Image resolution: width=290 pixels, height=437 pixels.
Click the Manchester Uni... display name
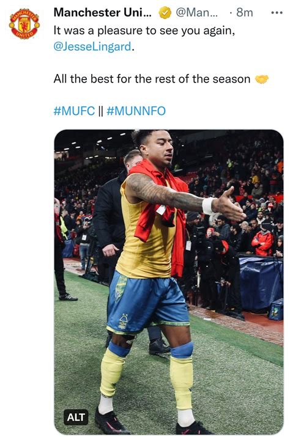click(x=102, y=13)
